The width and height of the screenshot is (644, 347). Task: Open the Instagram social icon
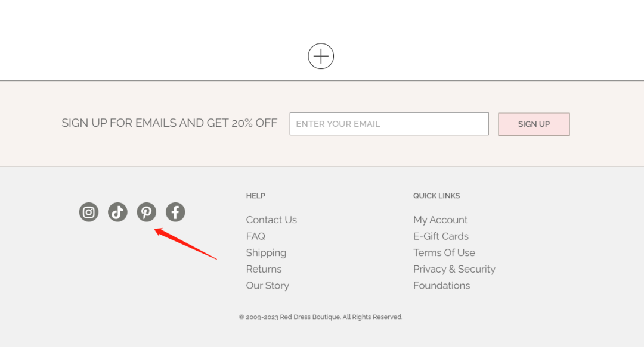(x=89, y=212)
